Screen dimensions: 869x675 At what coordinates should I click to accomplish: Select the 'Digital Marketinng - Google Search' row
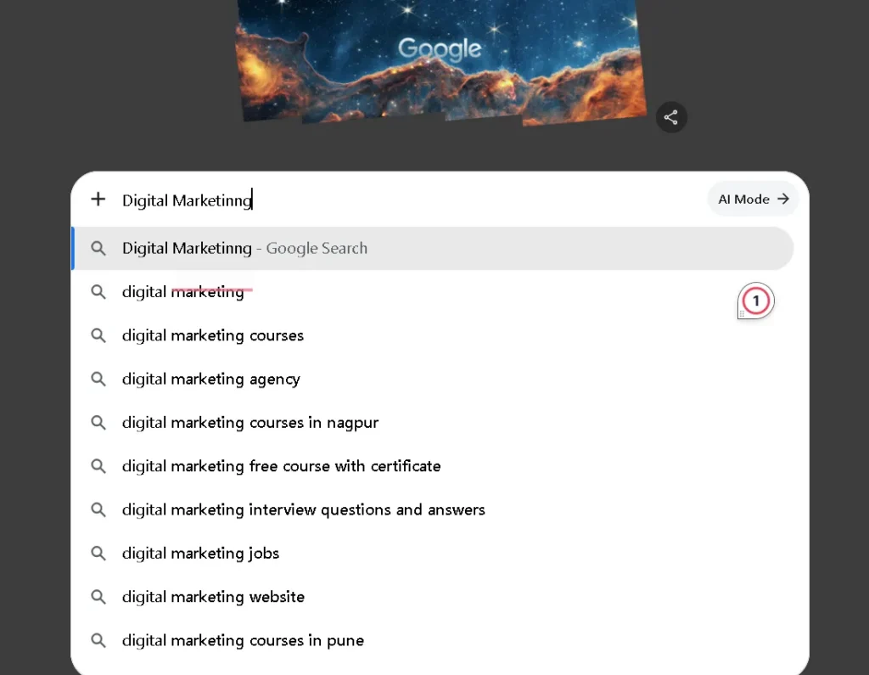point(432,249)
